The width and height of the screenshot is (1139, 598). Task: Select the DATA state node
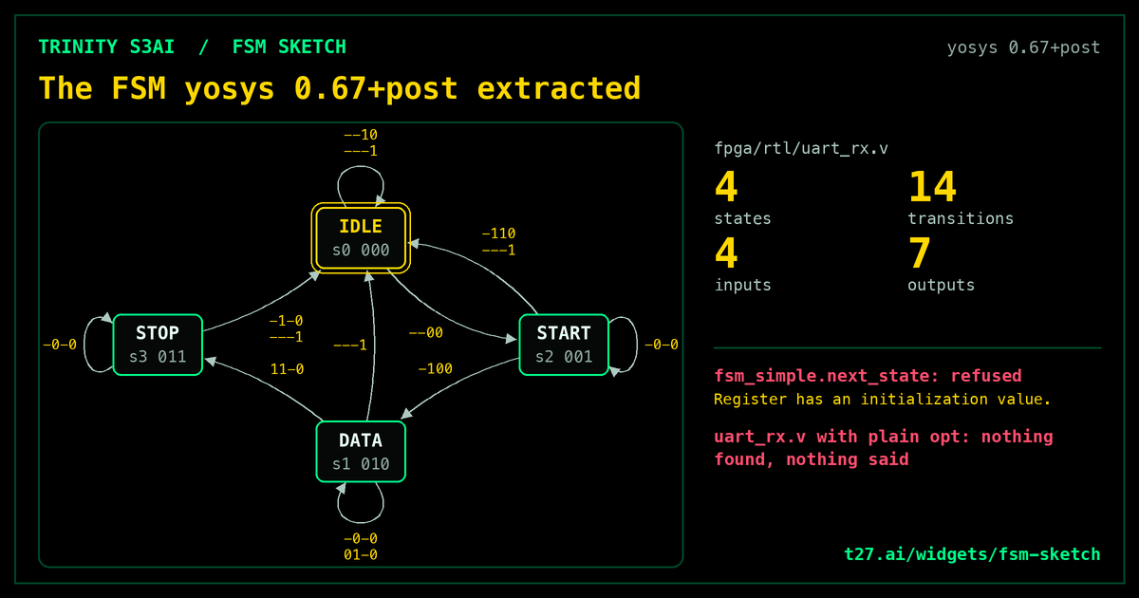click(x=361, y=452)
